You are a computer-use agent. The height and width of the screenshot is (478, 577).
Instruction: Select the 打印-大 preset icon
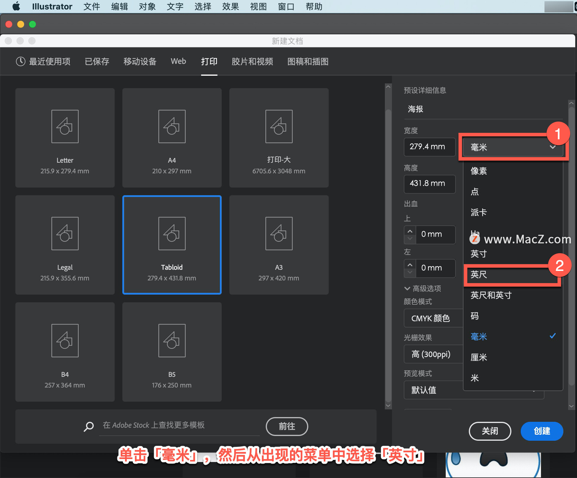(x=279, y=126)
